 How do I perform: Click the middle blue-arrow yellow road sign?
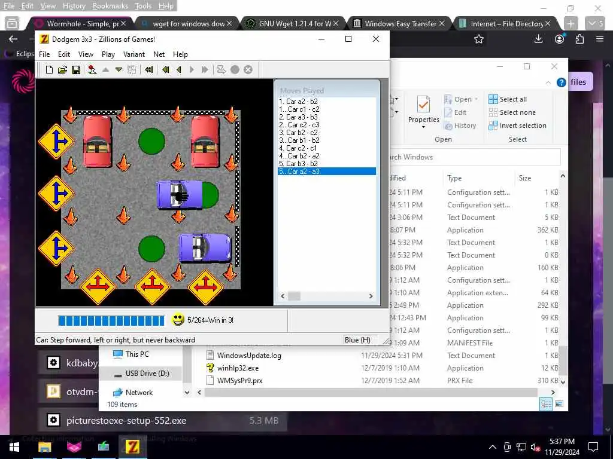point(56,194)
